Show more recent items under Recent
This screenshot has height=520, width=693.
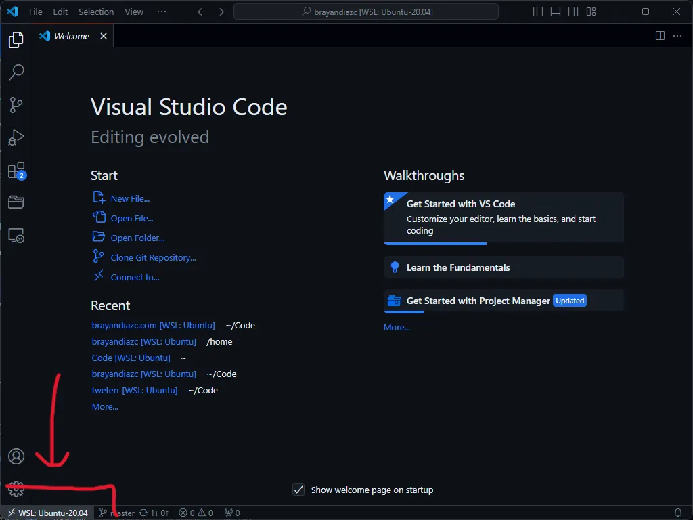pos(105,407)
